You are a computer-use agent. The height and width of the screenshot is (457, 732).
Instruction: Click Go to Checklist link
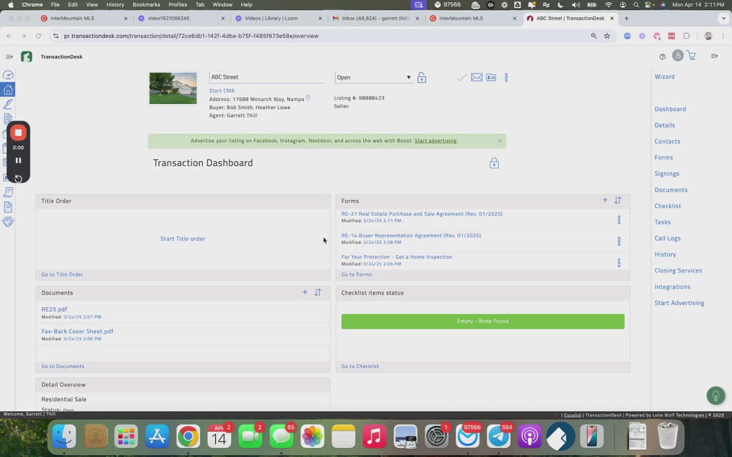pos(360,366)
